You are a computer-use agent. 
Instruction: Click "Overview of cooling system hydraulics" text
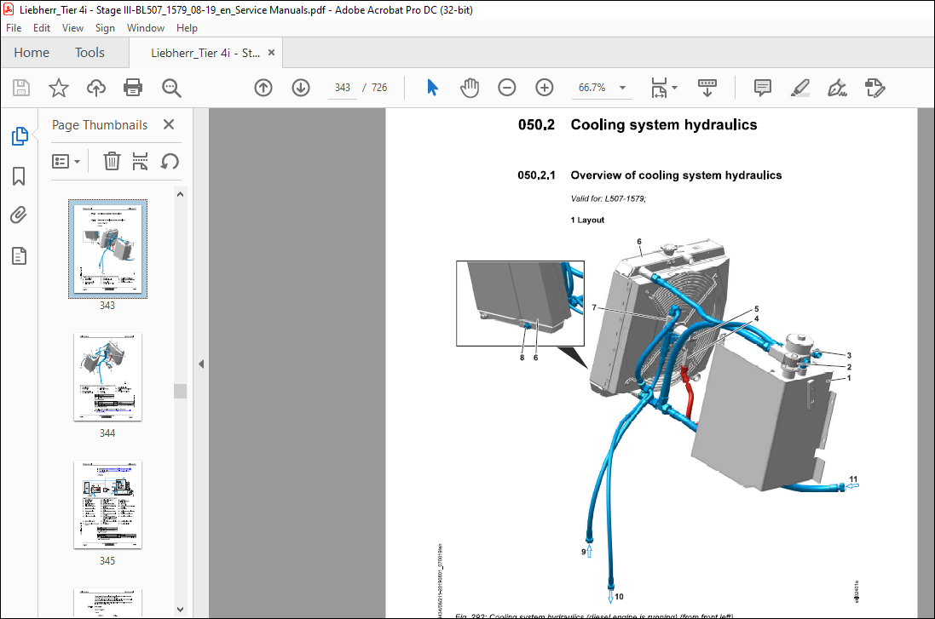click(x=676, y=175)
